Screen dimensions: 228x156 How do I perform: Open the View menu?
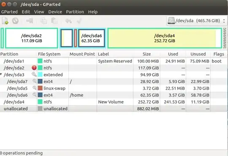[39, 12]
